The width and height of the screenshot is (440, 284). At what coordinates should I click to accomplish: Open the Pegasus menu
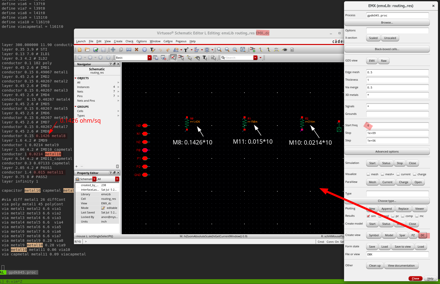pyautogui.click(x=181, y=41)
